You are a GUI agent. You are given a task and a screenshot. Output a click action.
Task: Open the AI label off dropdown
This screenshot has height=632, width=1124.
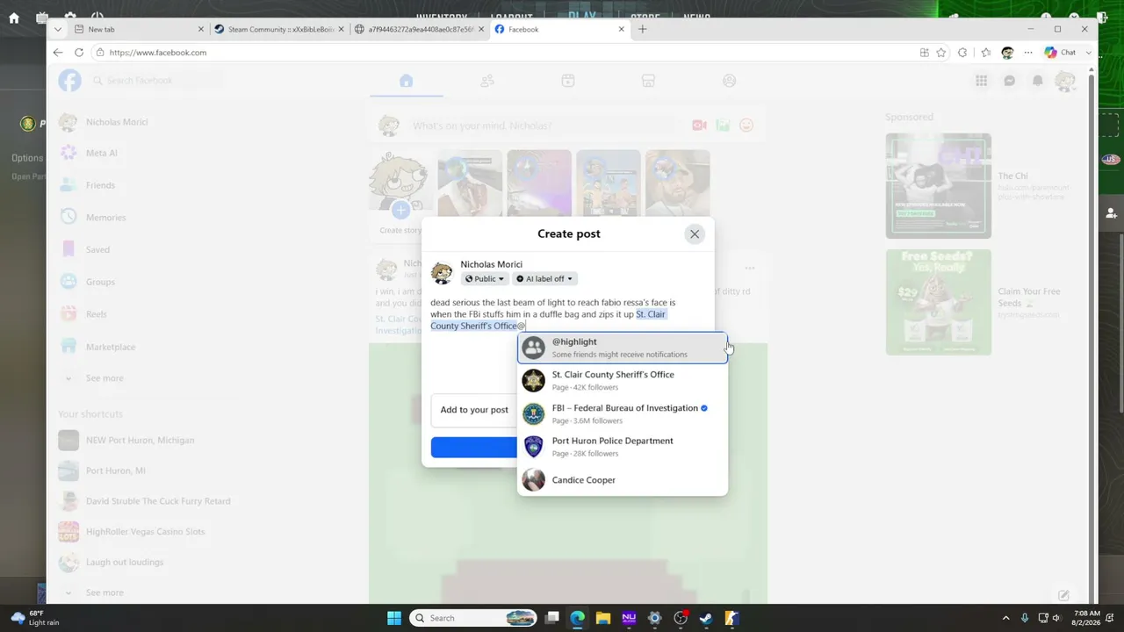click(x=544, y=279)
